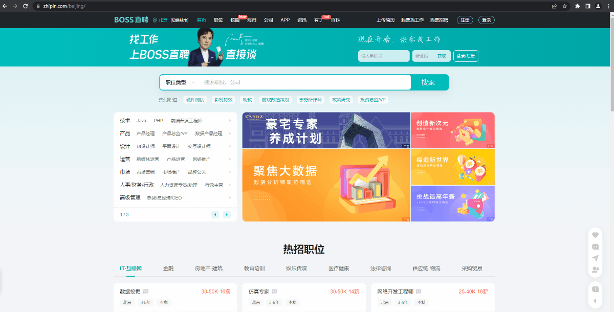The width and height of the screenshot is (614, 312).
Task: Click the UI设计师 link
Action: tap(145, 146)
